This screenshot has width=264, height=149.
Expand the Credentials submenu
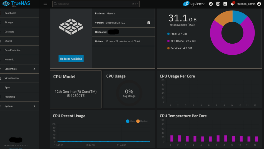(34, 69)
